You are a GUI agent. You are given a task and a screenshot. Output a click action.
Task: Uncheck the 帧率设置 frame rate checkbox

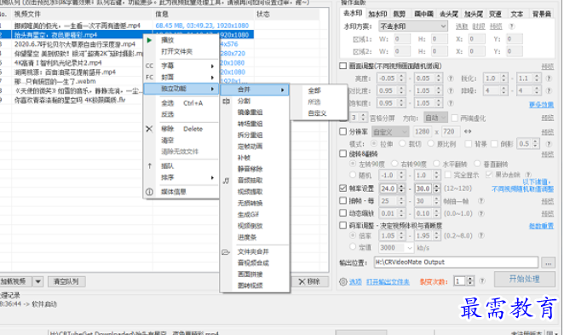coord(342,188)
